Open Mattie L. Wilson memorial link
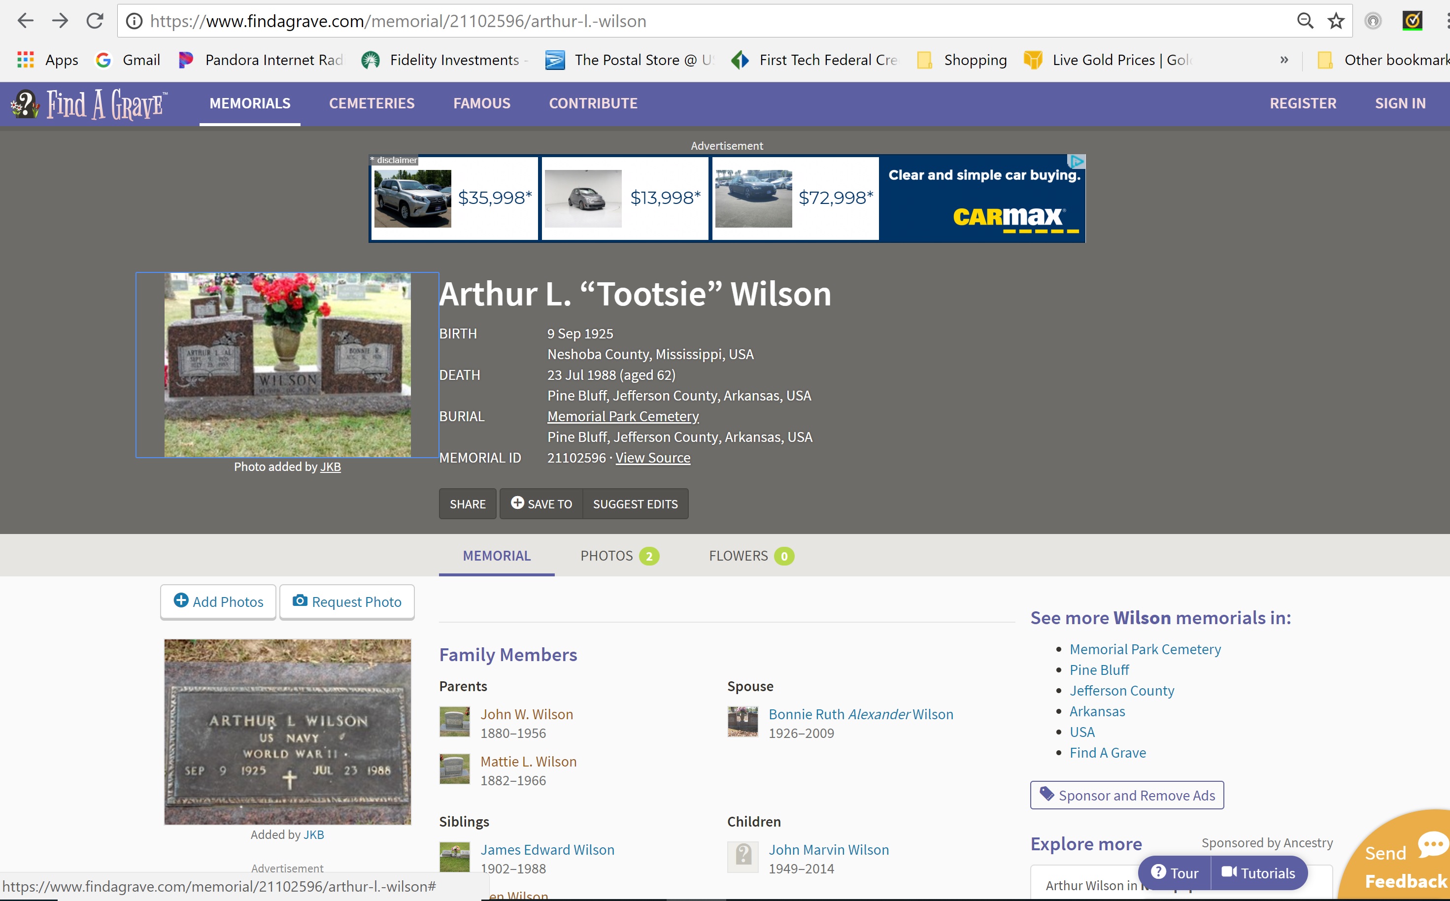Viewport: 1450px width, 901px height. click(x=528, y=762)
